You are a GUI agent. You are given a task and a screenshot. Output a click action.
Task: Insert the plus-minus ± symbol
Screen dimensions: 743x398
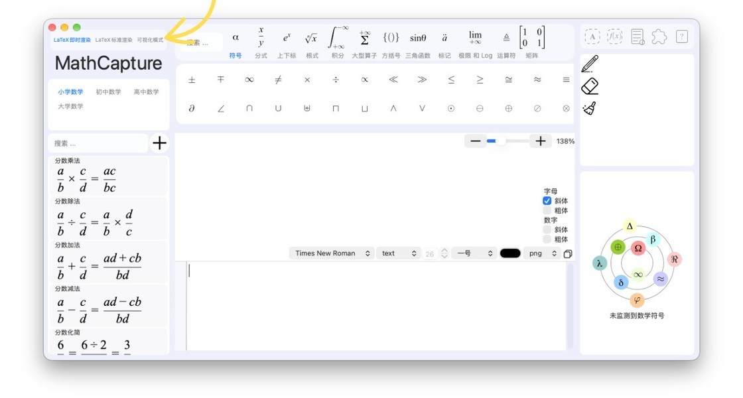pos(192,80)
